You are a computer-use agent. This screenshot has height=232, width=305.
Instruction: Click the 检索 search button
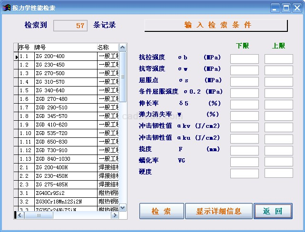click(161, 211)
